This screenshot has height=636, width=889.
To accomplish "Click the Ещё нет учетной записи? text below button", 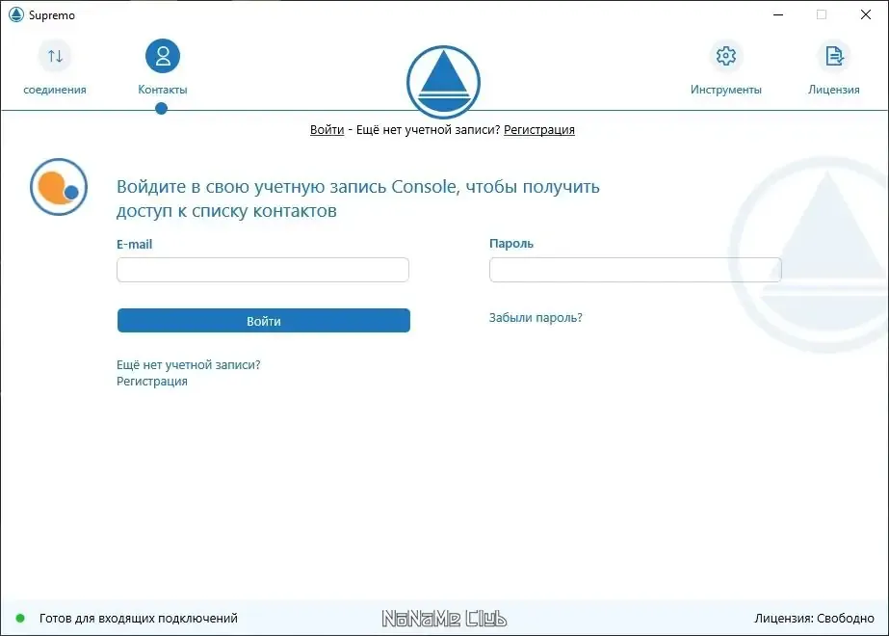I will (188, 365).
